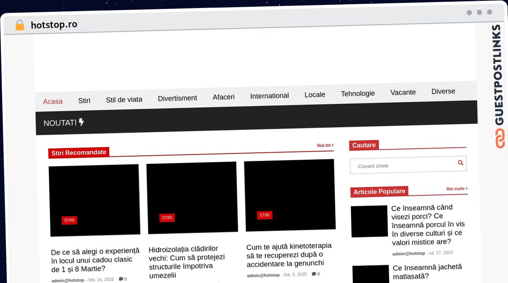Click STIRI tag on Martie article image
The width and height of the screenshot is (508, 283).
(x=69, y=220)
